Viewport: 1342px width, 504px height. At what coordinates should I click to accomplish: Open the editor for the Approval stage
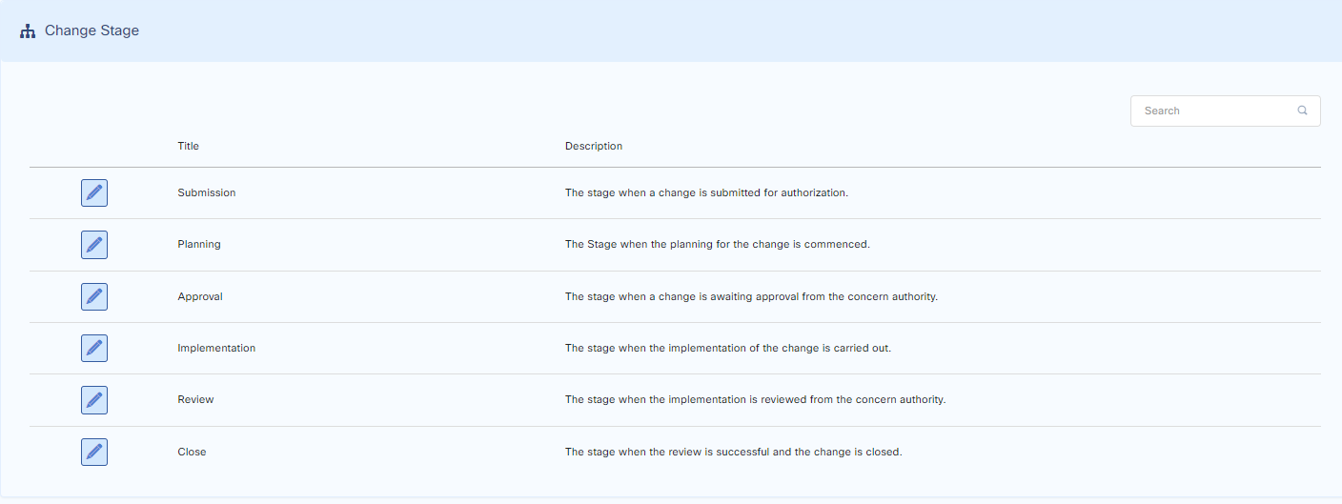[x=94, y=296]
